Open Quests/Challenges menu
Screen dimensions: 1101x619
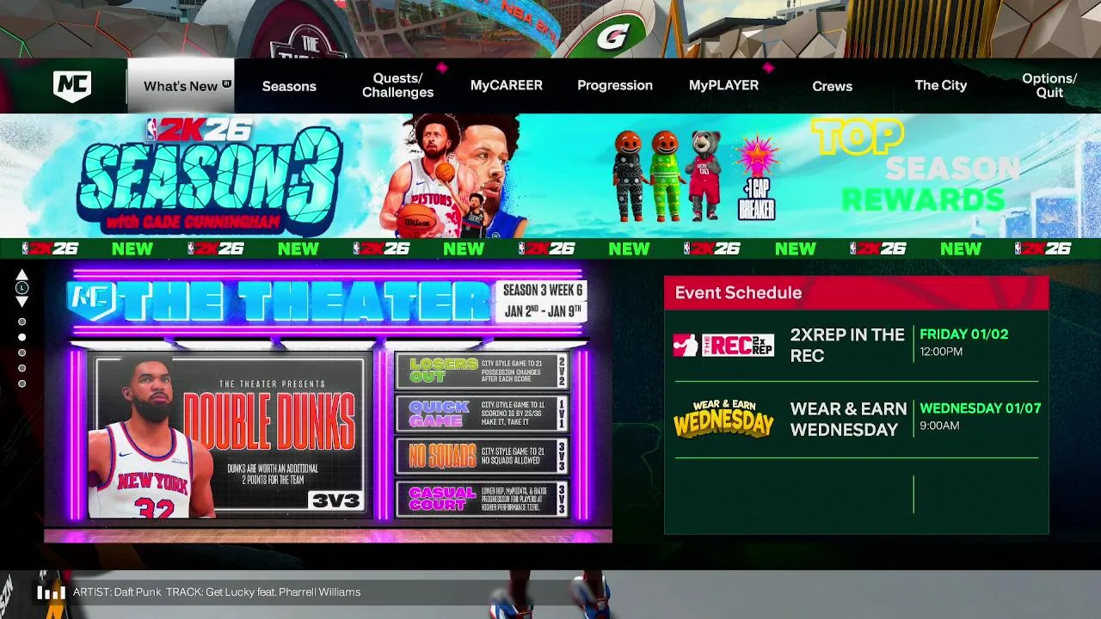tap(397, 85)
